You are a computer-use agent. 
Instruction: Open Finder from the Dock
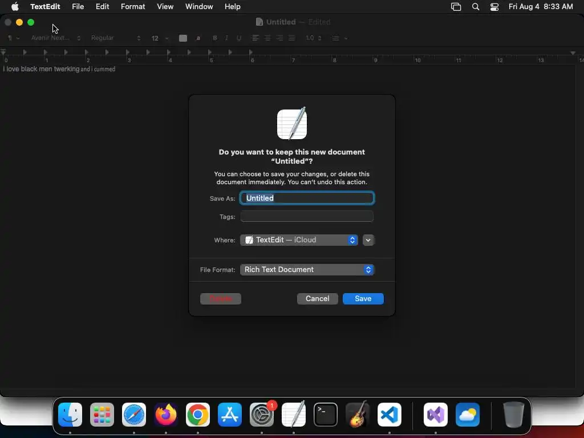(70, 414)
